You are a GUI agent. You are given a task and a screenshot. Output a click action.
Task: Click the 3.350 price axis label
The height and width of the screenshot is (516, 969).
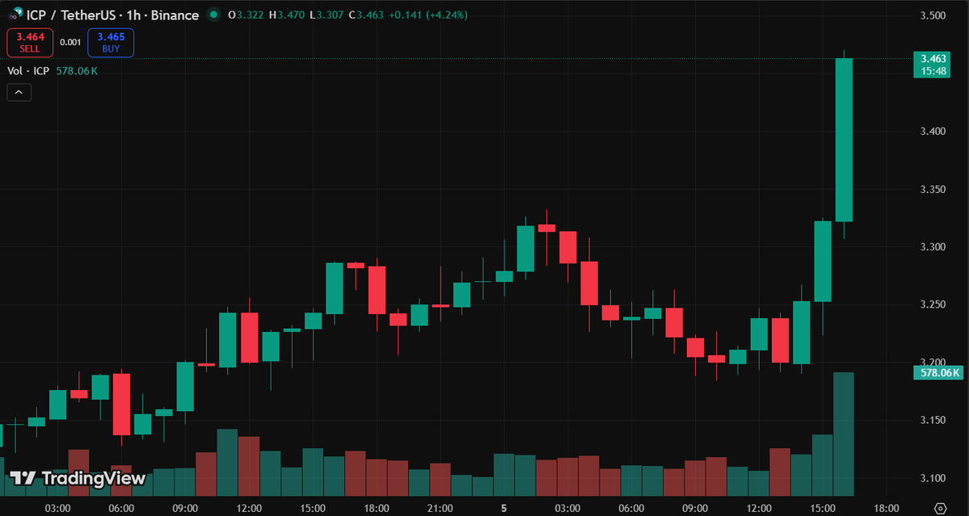[933, 190]
